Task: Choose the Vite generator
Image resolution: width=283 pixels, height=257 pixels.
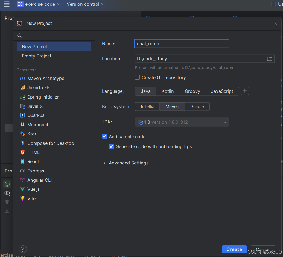Action: pos(28,198)
